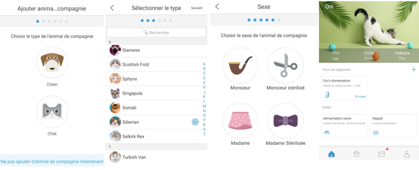Viewport: 419px width, 170px height.
Task: Choose the Monsieur pipe icon
Action: (240, 66)
